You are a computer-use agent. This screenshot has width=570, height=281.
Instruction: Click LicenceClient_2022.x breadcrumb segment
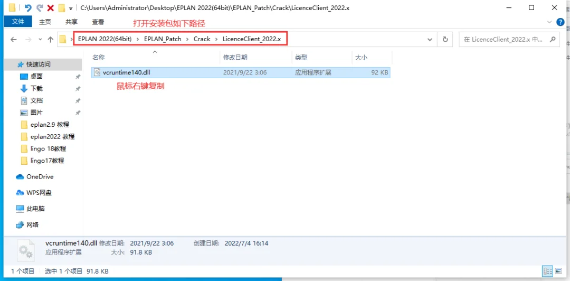point(252,39)
